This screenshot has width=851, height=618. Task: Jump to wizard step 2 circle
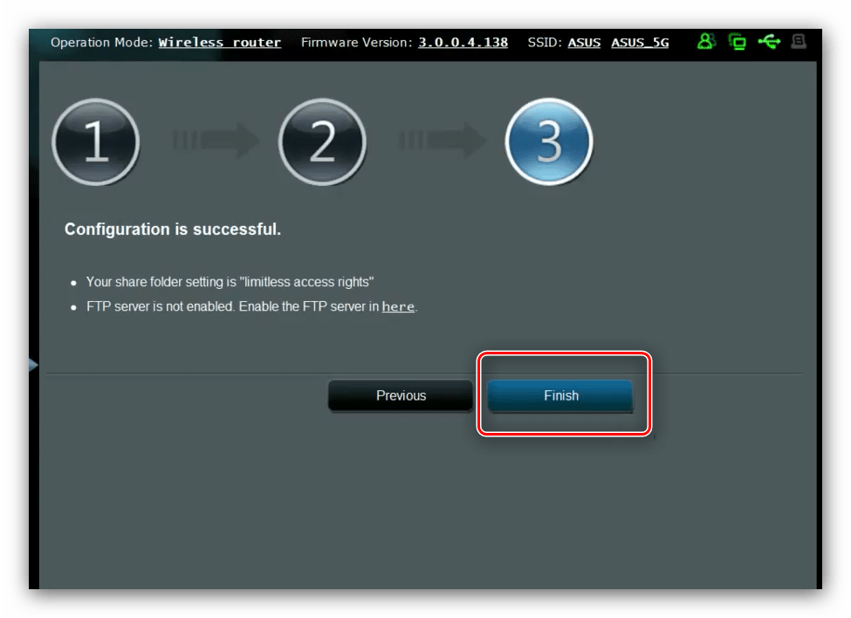[x=322, y=141]
